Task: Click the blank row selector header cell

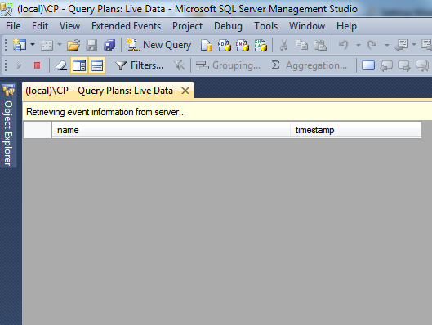Action: pos(38,130)
